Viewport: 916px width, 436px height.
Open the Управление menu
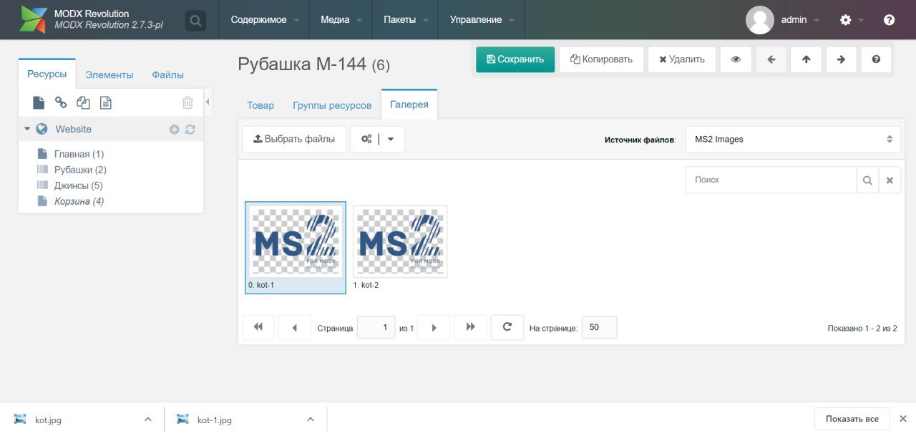point(482,20)
